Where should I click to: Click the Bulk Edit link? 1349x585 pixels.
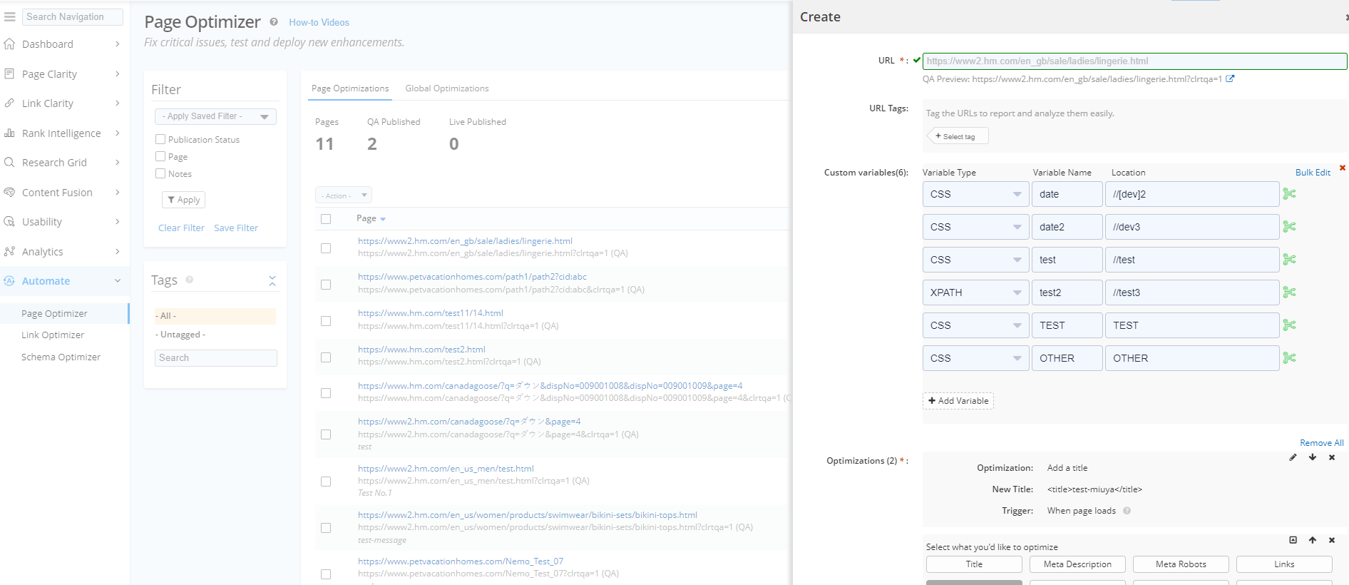1313,173
